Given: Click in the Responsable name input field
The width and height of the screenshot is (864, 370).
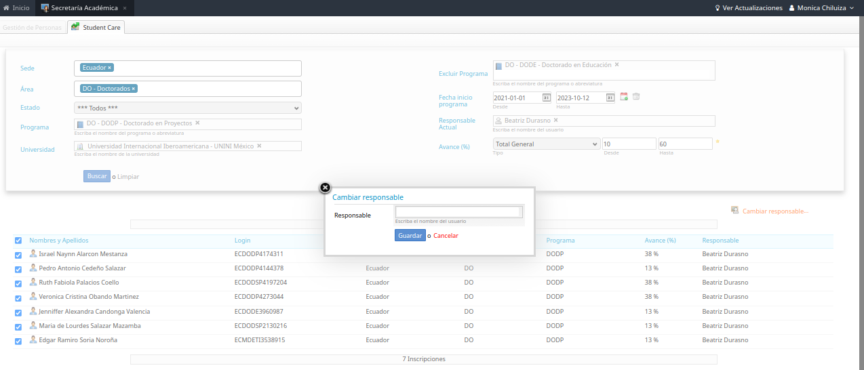Looking at the screenshot, I should pyautogui.click(x=457, y=212).
